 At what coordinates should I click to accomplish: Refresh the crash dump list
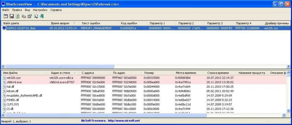point(18,16)
